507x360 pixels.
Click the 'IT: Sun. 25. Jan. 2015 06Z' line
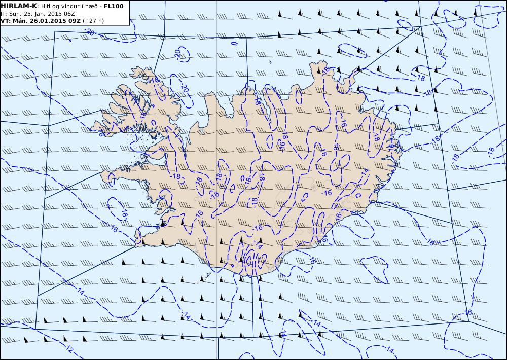click(x=38, y=14)
